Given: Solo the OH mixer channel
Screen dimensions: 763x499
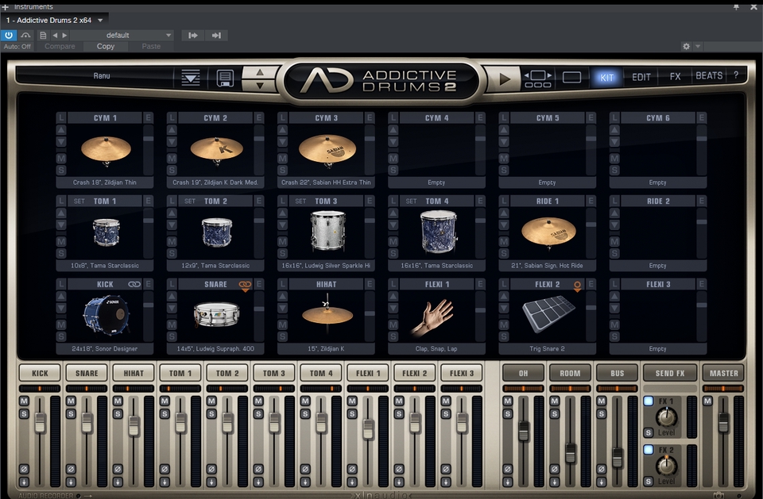Looking at the screenshot, I should click(x=508, y=414).
